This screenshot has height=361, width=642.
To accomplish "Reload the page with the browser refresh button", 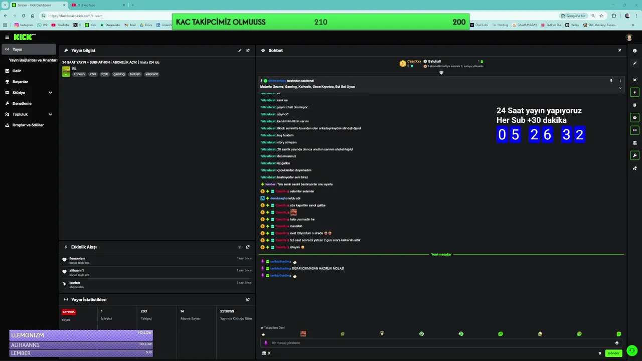I will [x=23, y=16].
